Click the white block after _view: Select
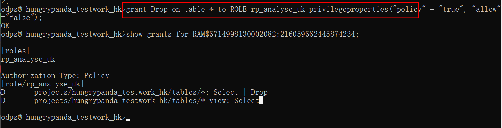The width and height of the screenshot is (502, 128). 261,101
